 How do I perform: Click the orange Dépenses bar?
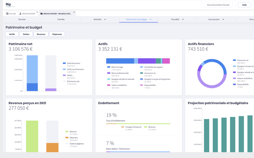pyautogui.click(x=52, y=147)
